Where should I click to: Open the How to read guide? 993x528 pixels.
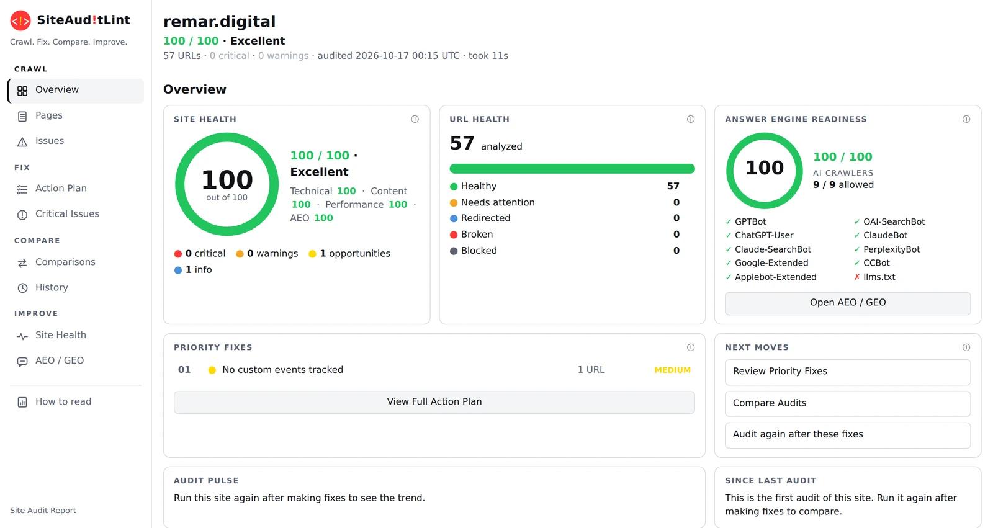(76, 402)
